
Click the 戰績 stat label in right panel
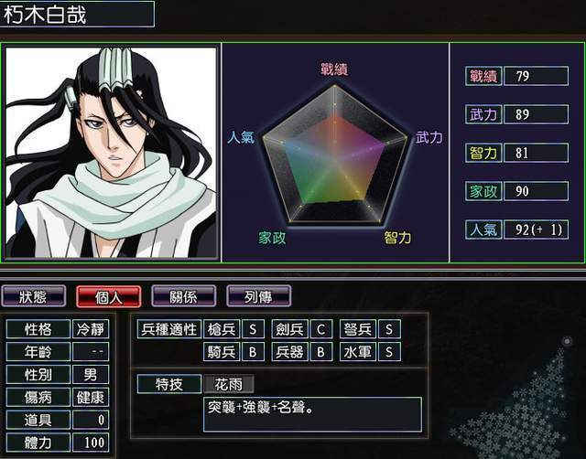pos(483,76)
